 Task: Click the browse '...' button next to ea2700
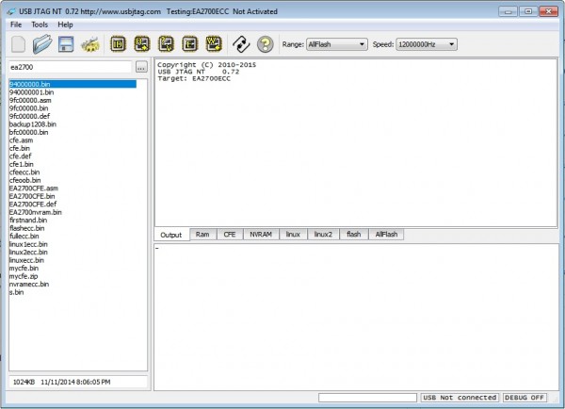coord(141,67)
